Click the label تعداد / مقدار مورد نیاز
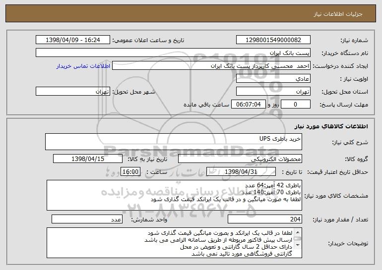Viewport: 382px width, 270px height. pos(340,220)
